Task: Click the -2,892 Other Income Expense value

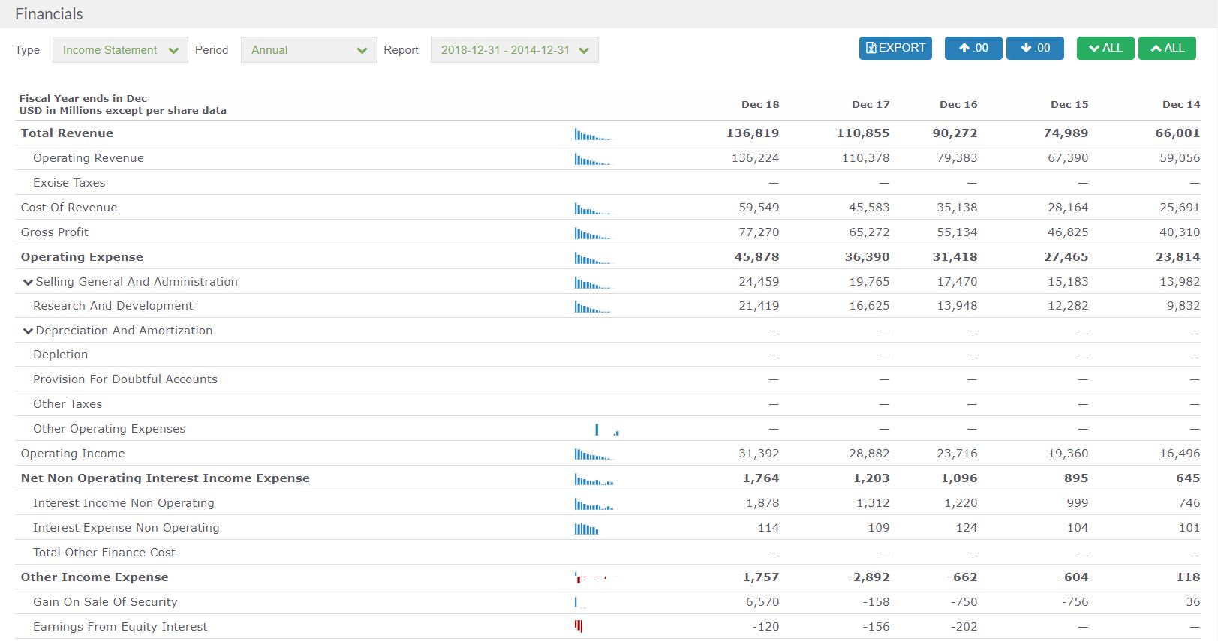Action: pos(868,577)
